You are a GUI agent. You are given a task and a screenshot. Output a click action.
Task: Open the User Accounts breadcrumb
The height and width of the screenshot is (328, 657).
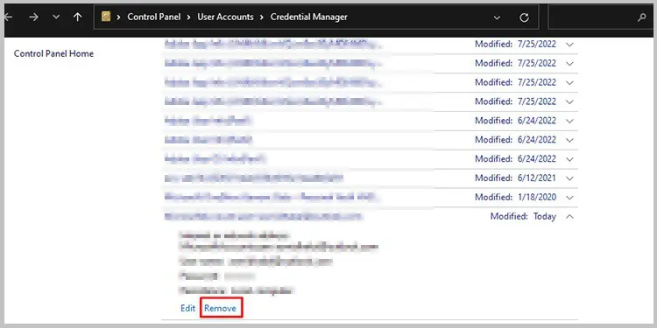pyautogui.click(x=225, y=17)
